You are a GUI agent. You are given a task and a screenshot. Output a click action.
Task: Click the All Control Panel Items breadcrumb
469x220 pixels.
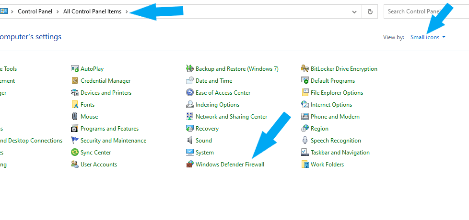92,11
